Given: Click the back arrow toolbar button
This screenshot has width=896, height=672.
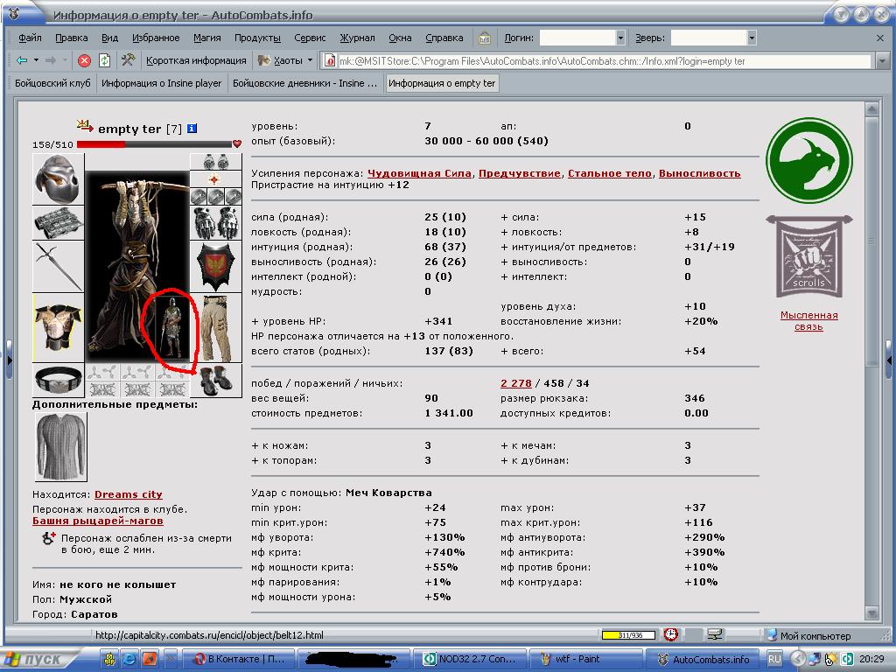Looking at the screenshot, I should [x=22, y=60].
